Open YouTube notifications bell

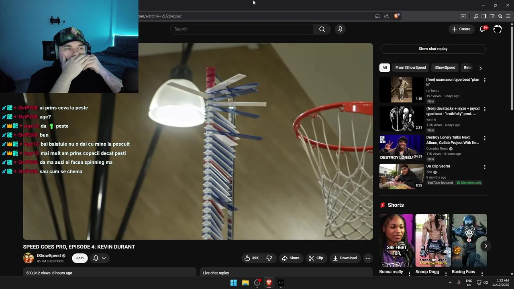point(482,29)
